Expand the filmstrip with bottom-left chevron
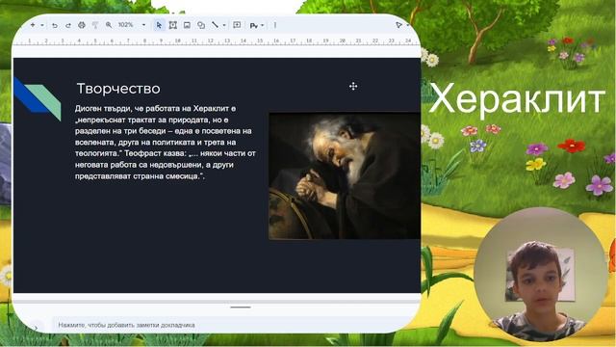Image resolution: width=616 pixels, height=347 pixels. 36,328
